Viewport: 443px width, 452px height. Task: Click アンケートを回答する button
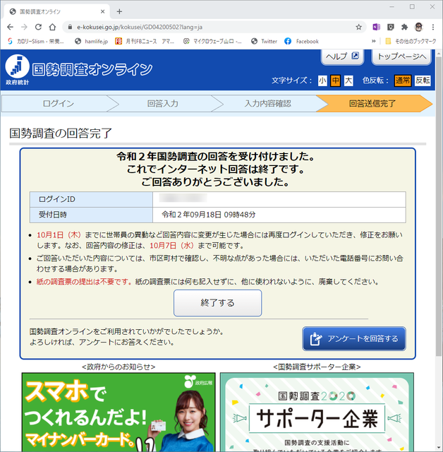(x=354, y=338)
